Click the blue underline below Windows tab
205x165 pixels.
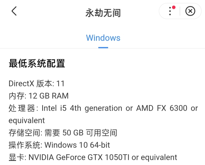click(103, 47)
